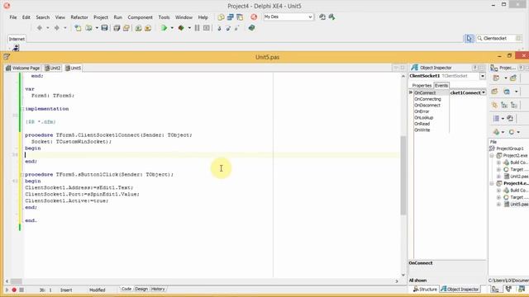This screenshot has height=297, width=529.
Task: Switch to the Structure panel tab
Action: (425, 290)
